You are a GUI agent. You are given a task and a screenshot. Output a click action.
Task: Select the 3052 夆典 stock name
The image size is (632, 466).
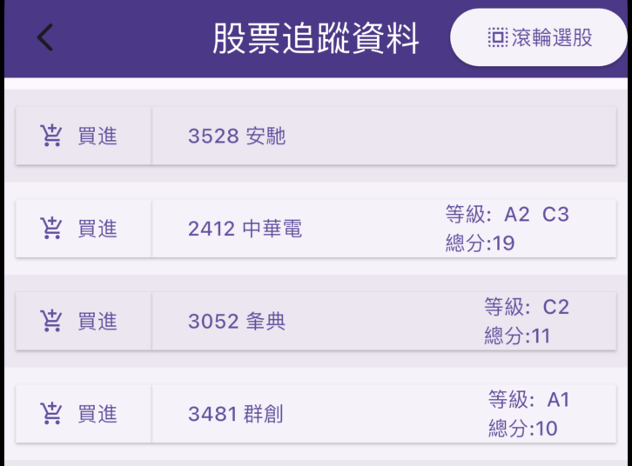coord(237,322)
